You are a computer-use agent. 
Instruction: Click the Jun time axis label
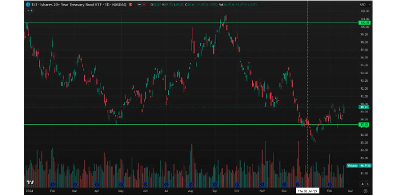pos(145,191)
